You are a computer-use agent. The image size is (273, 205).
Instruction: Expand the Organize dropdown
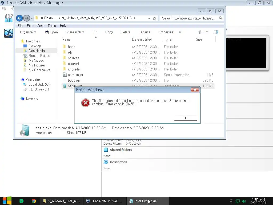tap(28, 32)
